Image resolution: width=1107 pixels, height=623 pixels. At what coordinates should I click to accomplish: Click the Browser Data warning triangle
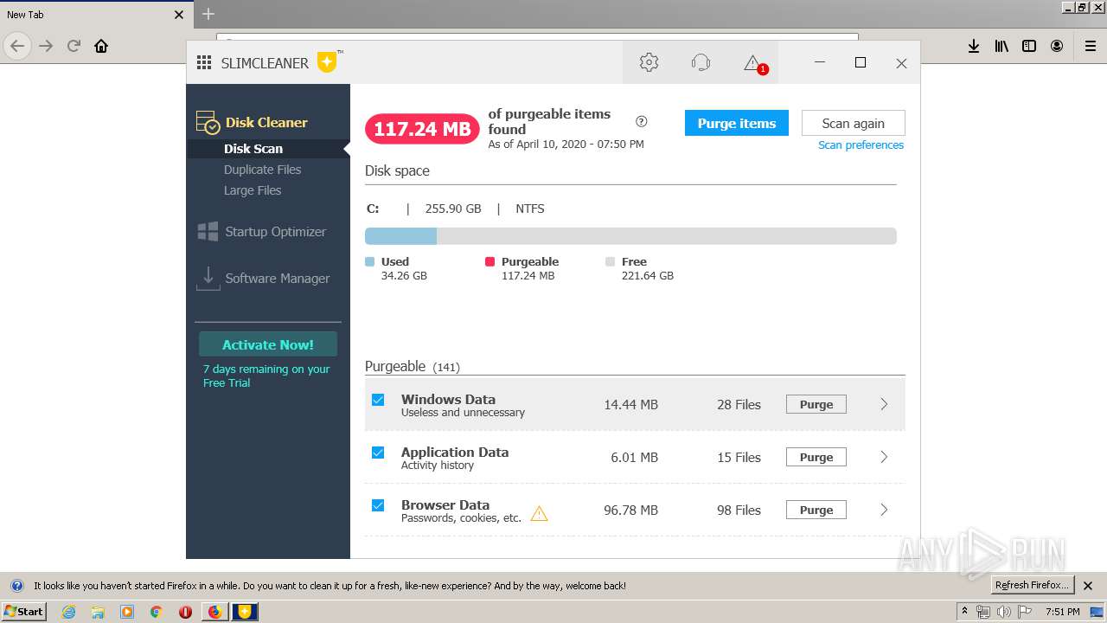coord(539,513)
